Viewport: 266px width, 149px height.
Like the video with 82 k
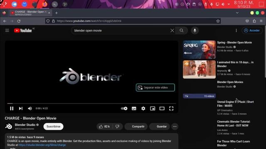(104, 127)
